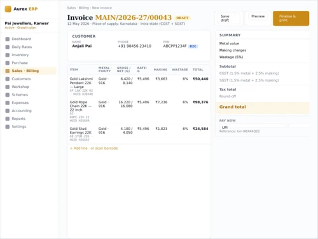Click the DRAFT status badge
The width and height of the screenshot is (318, 239).
[183, 18]
